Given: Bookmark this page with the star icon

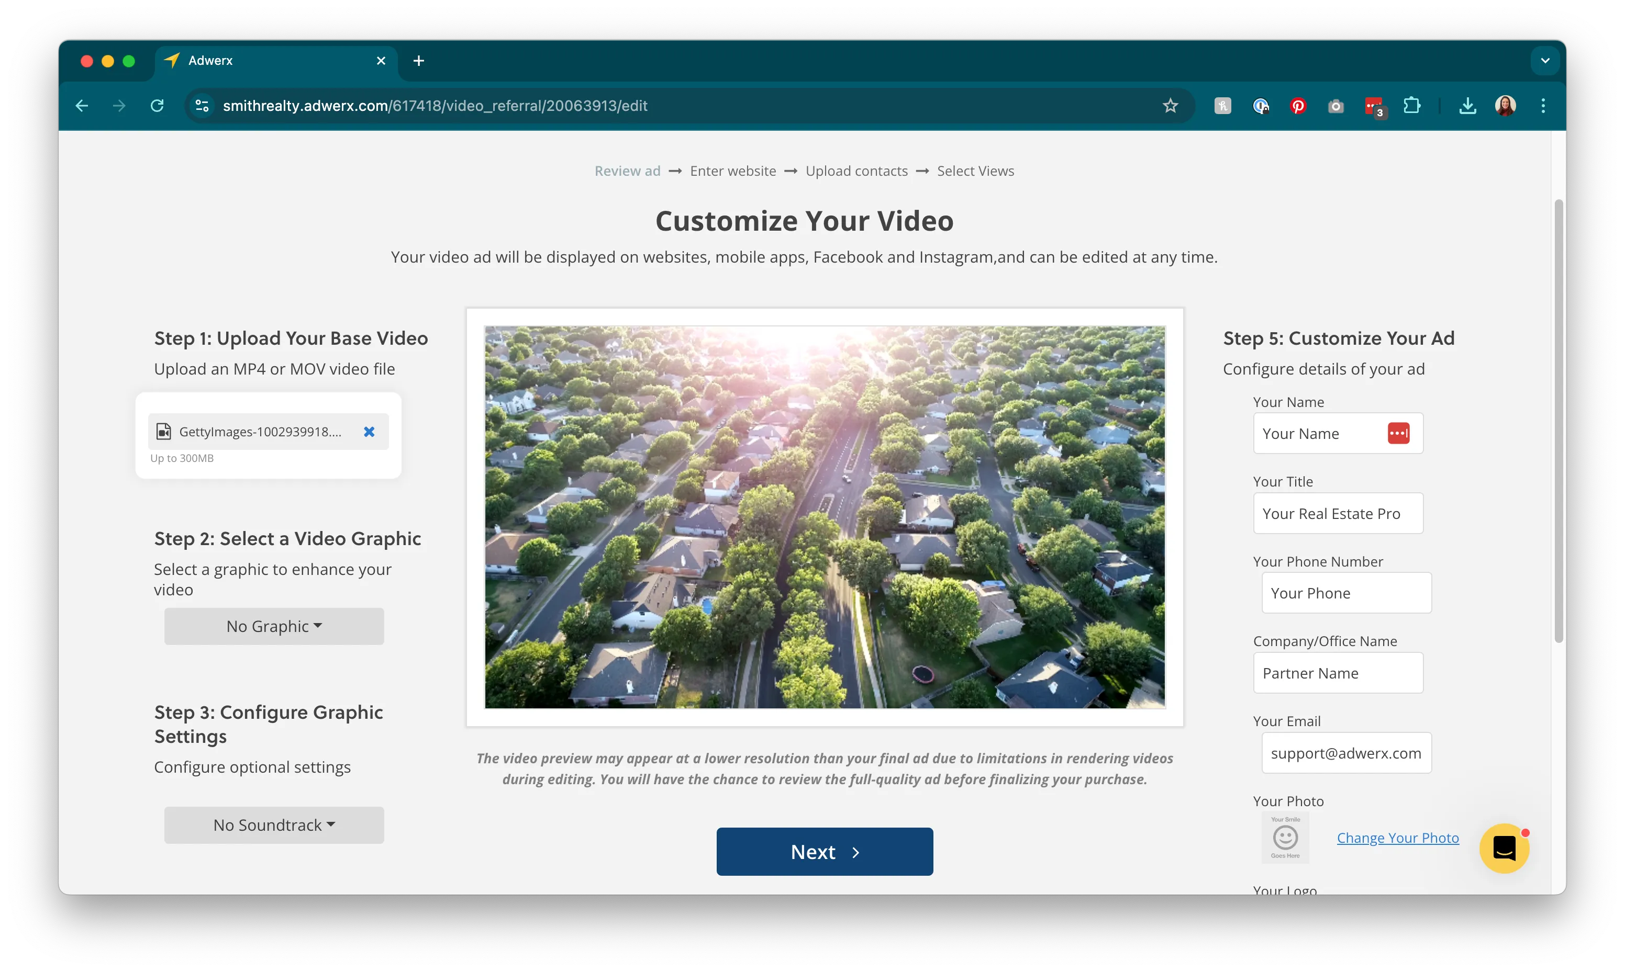Looking at the screenshot, I should [x=1170, y=106].
